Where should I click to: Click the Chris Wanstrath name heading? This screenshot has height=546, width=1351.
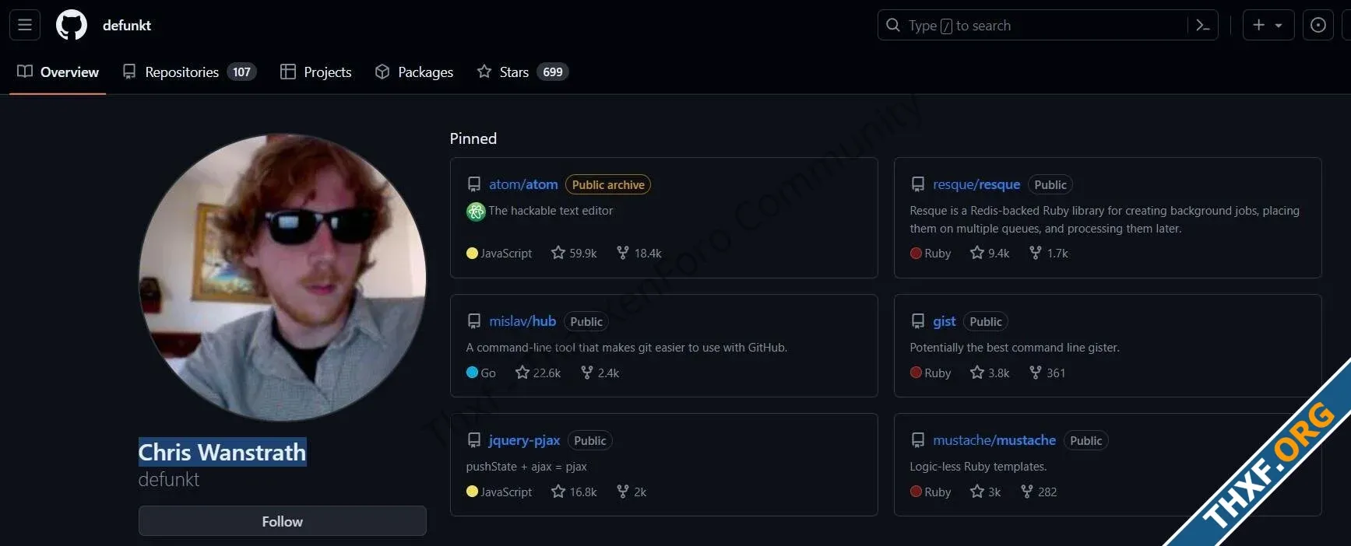point(223,452)
